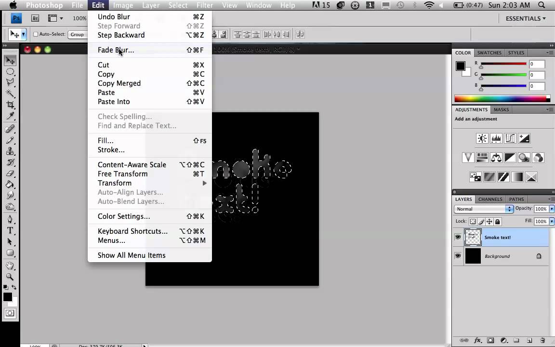The image size is (555, 347).
Task: Add a layer mask
Action: point(490,340)
